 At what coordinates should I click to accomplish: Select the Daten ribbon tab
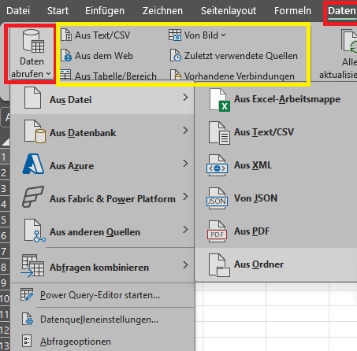(342, 11)
